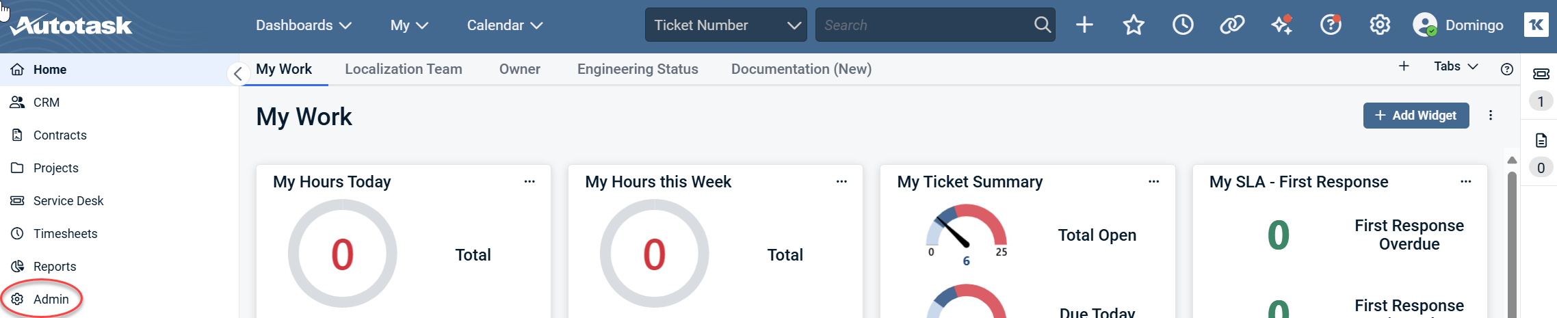Open the Help question mark icon
The image size is (1557, 318).
point(1331,25)
